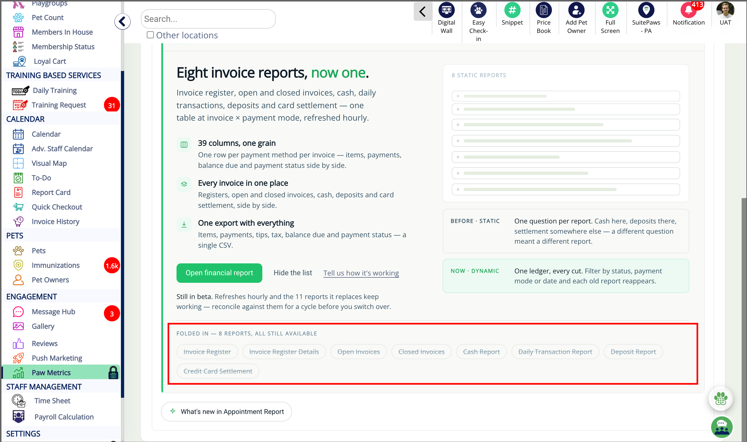Click the Add Pet Owner icon
Viewport: 747px width, 442px height.
[576, 10]
